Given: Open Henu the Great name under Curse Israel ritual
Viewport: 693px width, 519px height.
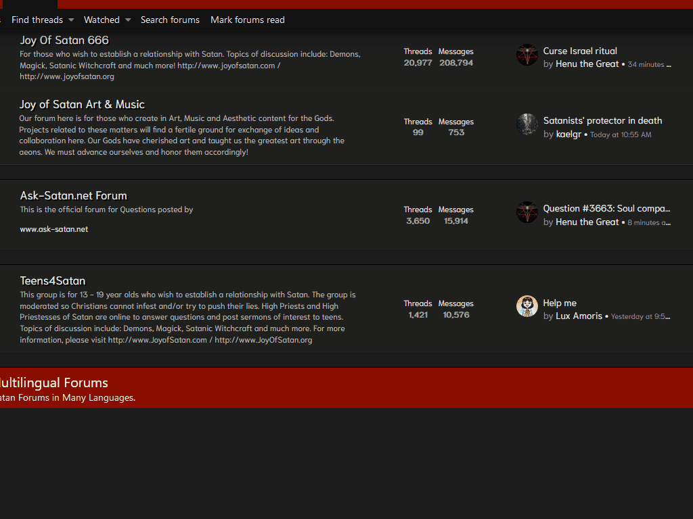Looking at the screenshot, I should coord(587,64).
